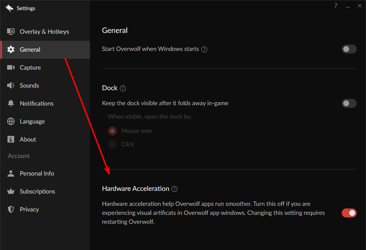
Task: Click the Language globe icon
Action: (x=11, y=121)
